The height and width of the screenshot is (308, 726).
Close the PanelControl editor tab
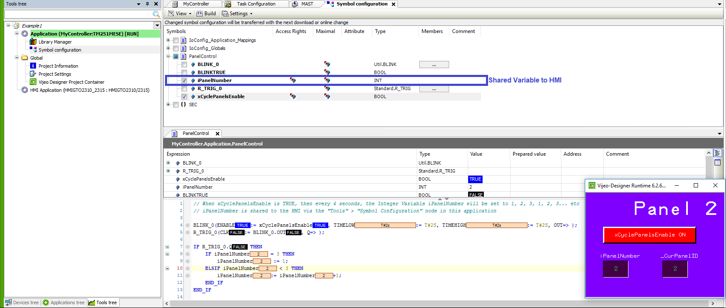218,134
